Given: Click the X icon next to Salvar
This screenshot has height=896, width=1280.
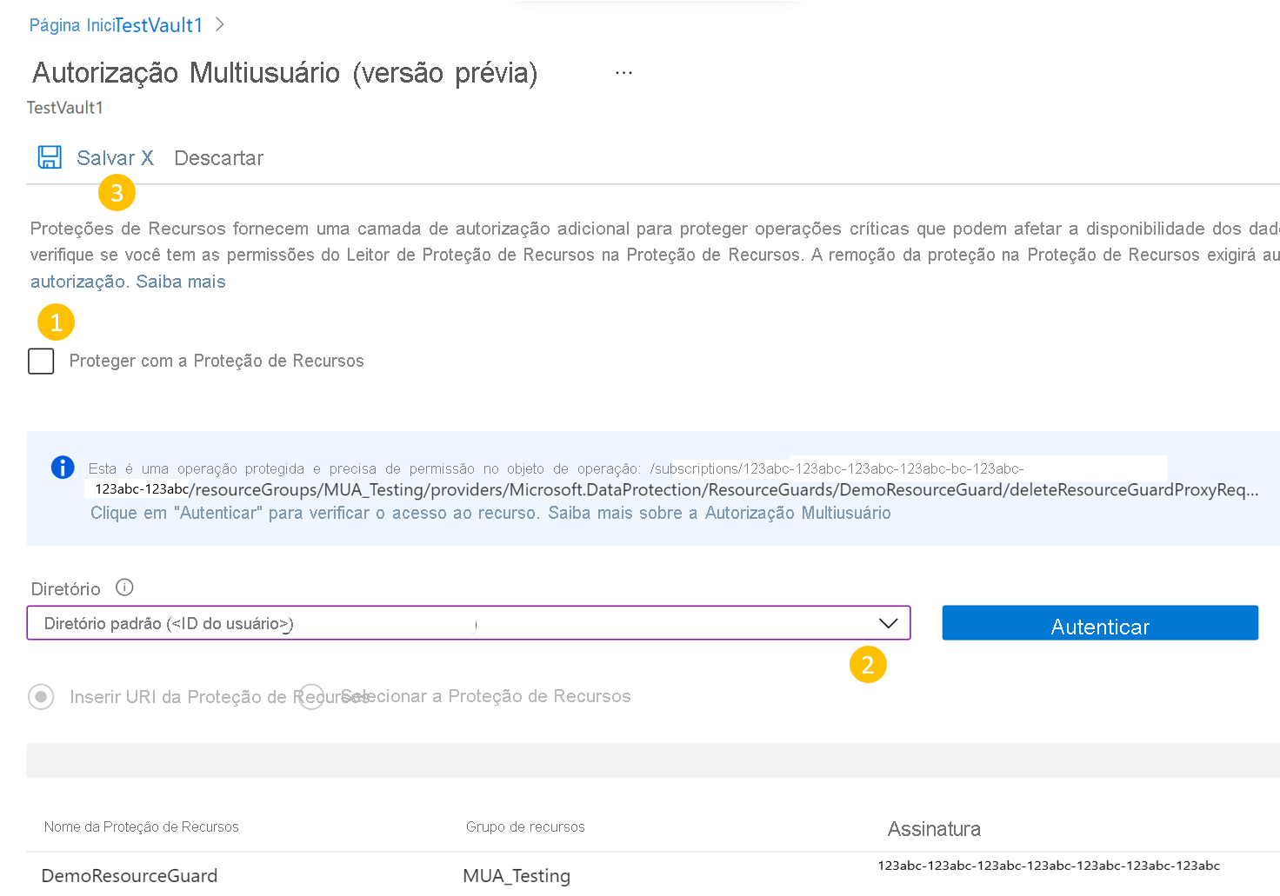Looking at the screenshot, I should pos(146,157).
